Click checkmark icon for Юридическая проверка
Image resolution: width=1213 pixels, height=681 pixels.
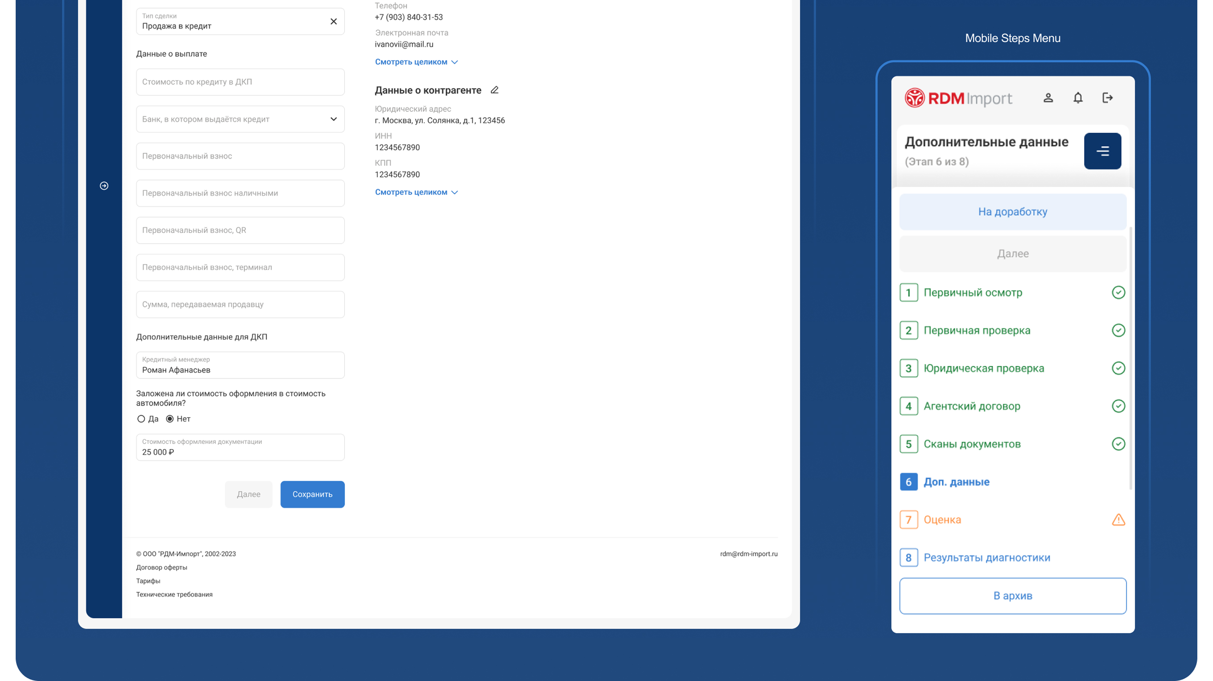point(1118,368)
